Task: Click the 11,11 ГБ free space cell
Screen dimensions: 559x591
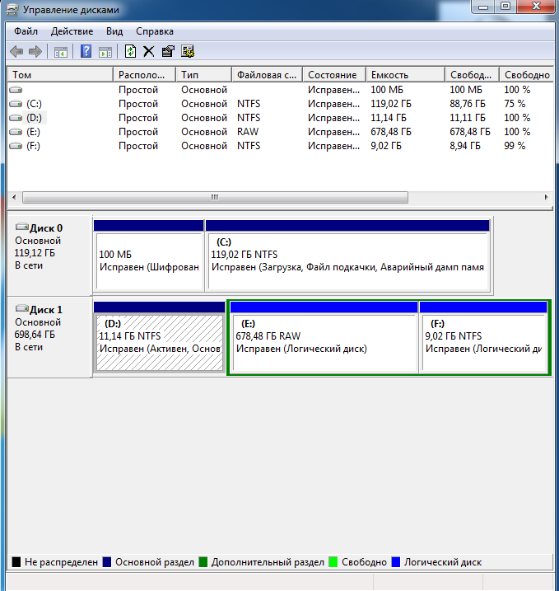Action: pos(467,118)
